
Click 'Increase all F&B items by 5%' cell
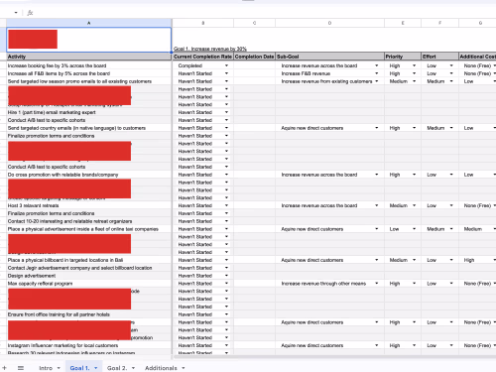[x=88, y=73]
